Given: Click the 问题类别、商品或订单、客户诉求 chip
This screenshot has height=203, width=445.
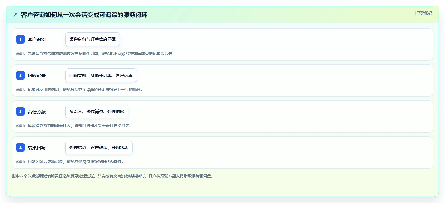Looking at the screenshot, I should 101,75.
